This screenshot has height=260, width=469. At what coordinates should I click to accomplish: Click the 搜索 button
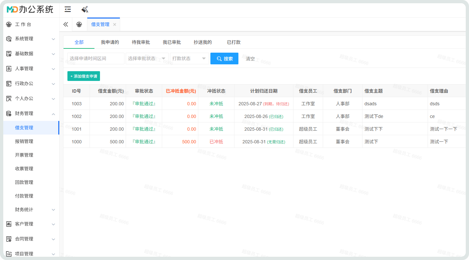click(224, 58)
